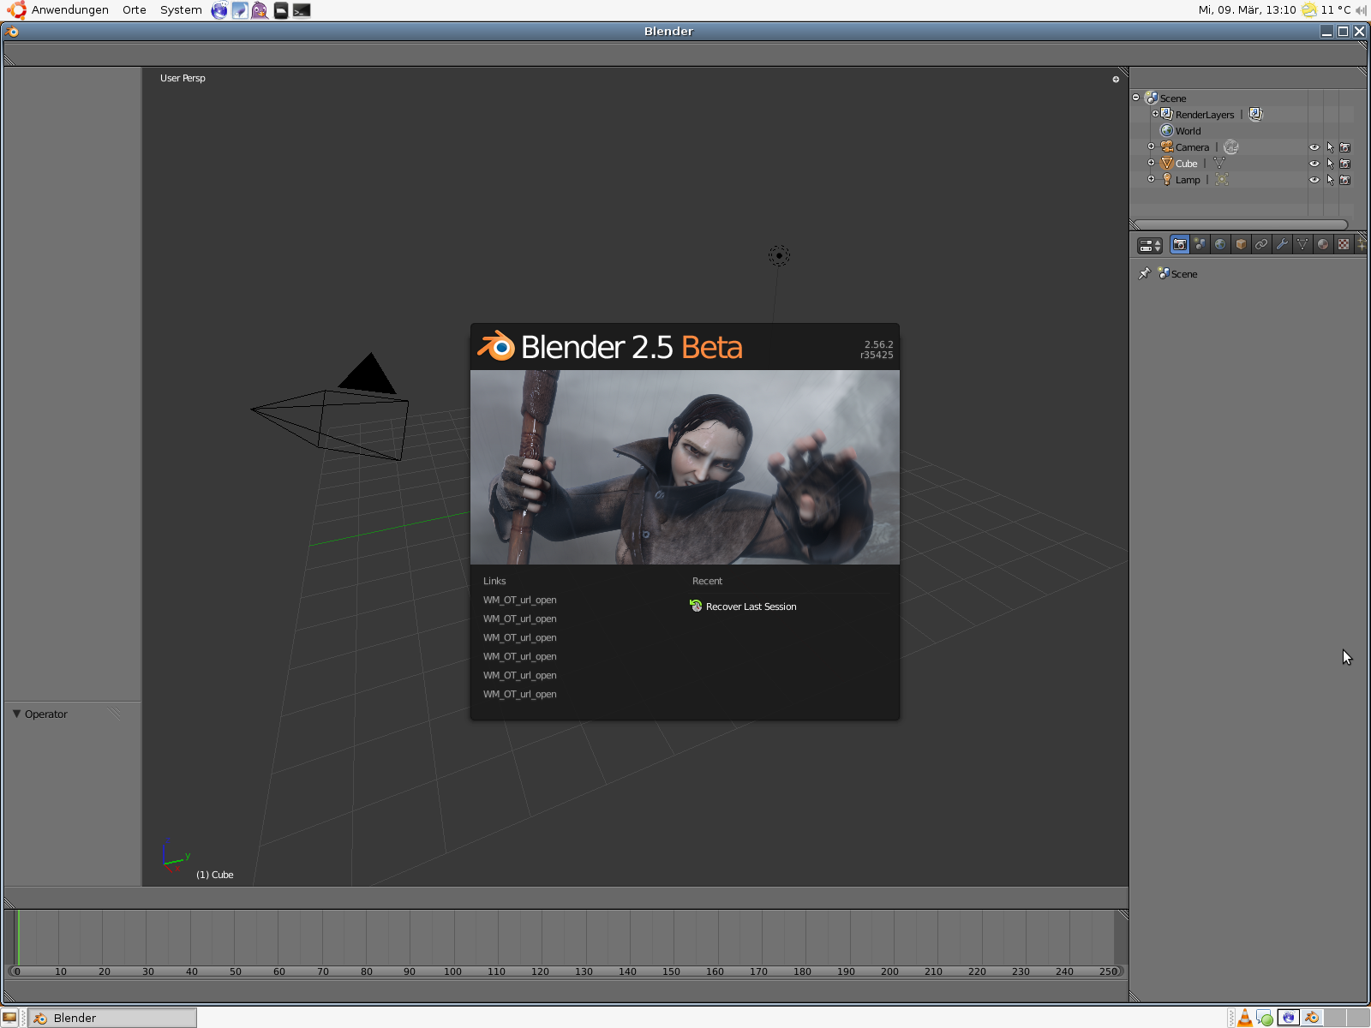Toggle selectability of the Camera in outliner
1371x1028 pixels.
click(x=1330, y=147)
